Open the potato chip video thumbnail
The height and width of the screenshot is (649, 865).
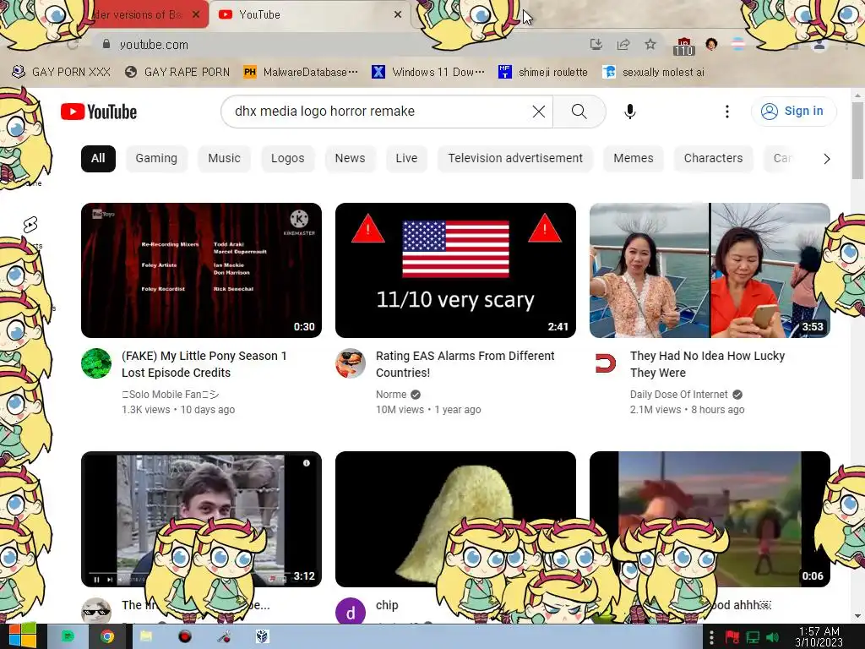point(455,519)
